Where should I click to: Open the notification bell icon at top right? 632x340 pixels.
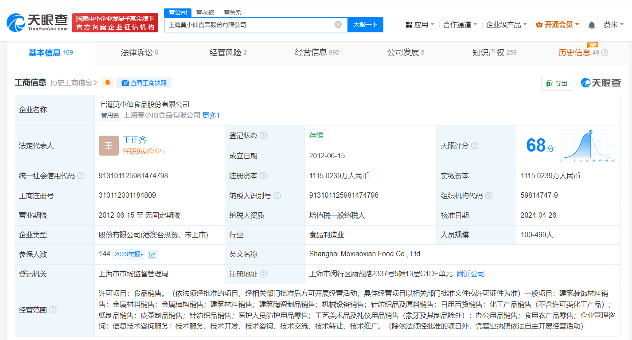click(x=591, y=25)
